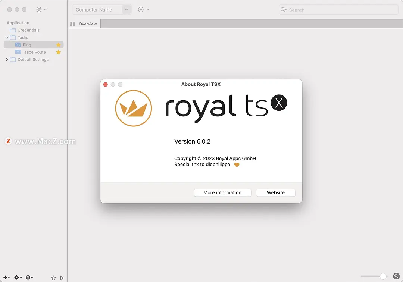Click the About Royal TSX title
Screen dimensions: 403x282
coord(201,84)
